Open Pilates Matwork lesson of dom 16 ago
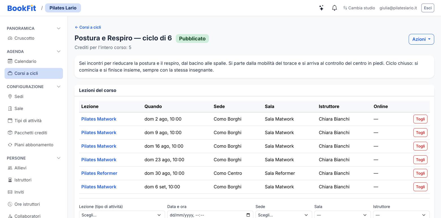The height and width of the screenshot is (218, 441). click(x=99, y=146)
